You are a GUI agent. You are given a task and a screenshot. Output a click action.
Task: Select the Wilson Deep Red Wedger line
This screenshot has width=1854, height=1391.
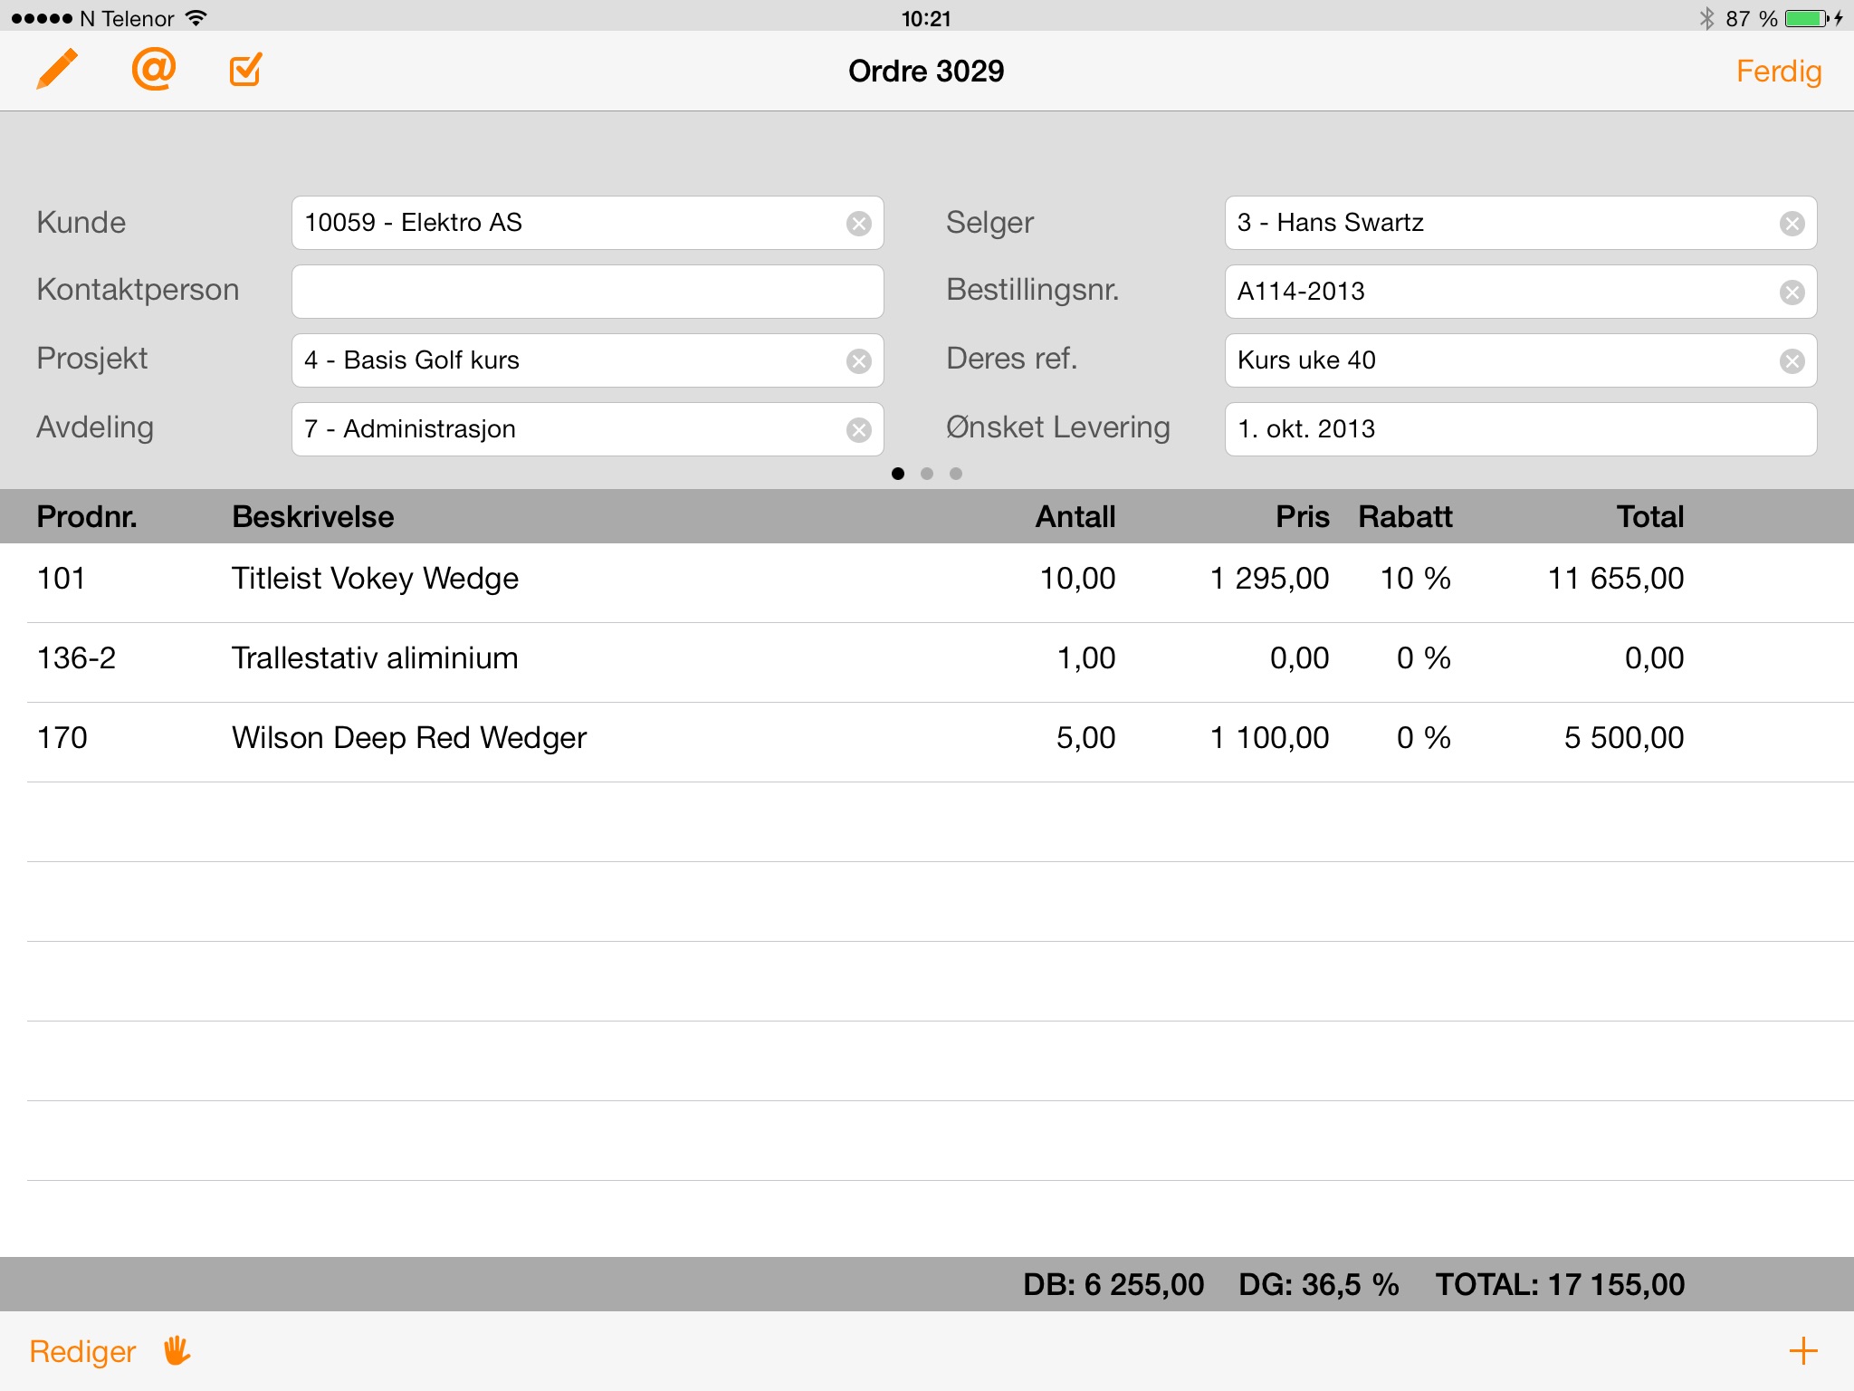tap(927, 742)
